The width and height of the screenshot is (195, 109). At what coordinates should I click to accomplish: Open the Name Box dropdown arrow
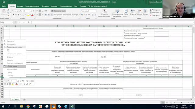point(12,22)
